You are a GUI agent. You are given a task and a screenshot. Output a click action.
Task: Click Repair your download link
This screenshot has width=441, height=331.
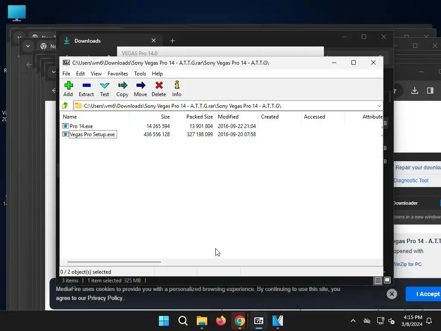[418, 168]
